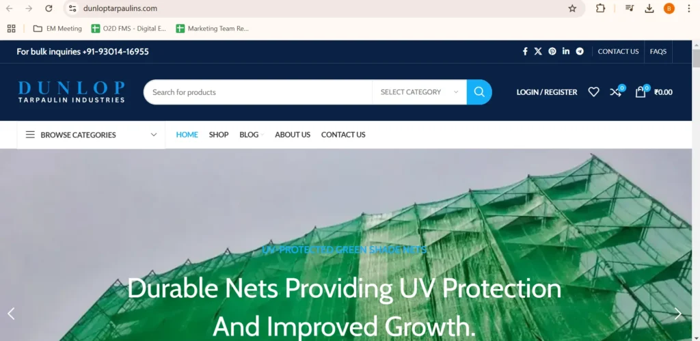700x341 pixels.
Task: Advance slider with the right arrow
Action: coord(677,314)
